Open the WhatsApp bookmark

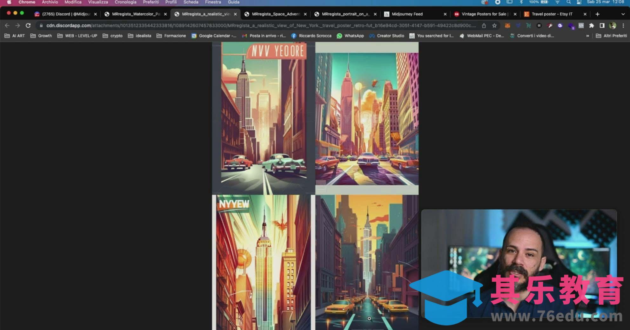pyautogui.click(x=351, y=36)
